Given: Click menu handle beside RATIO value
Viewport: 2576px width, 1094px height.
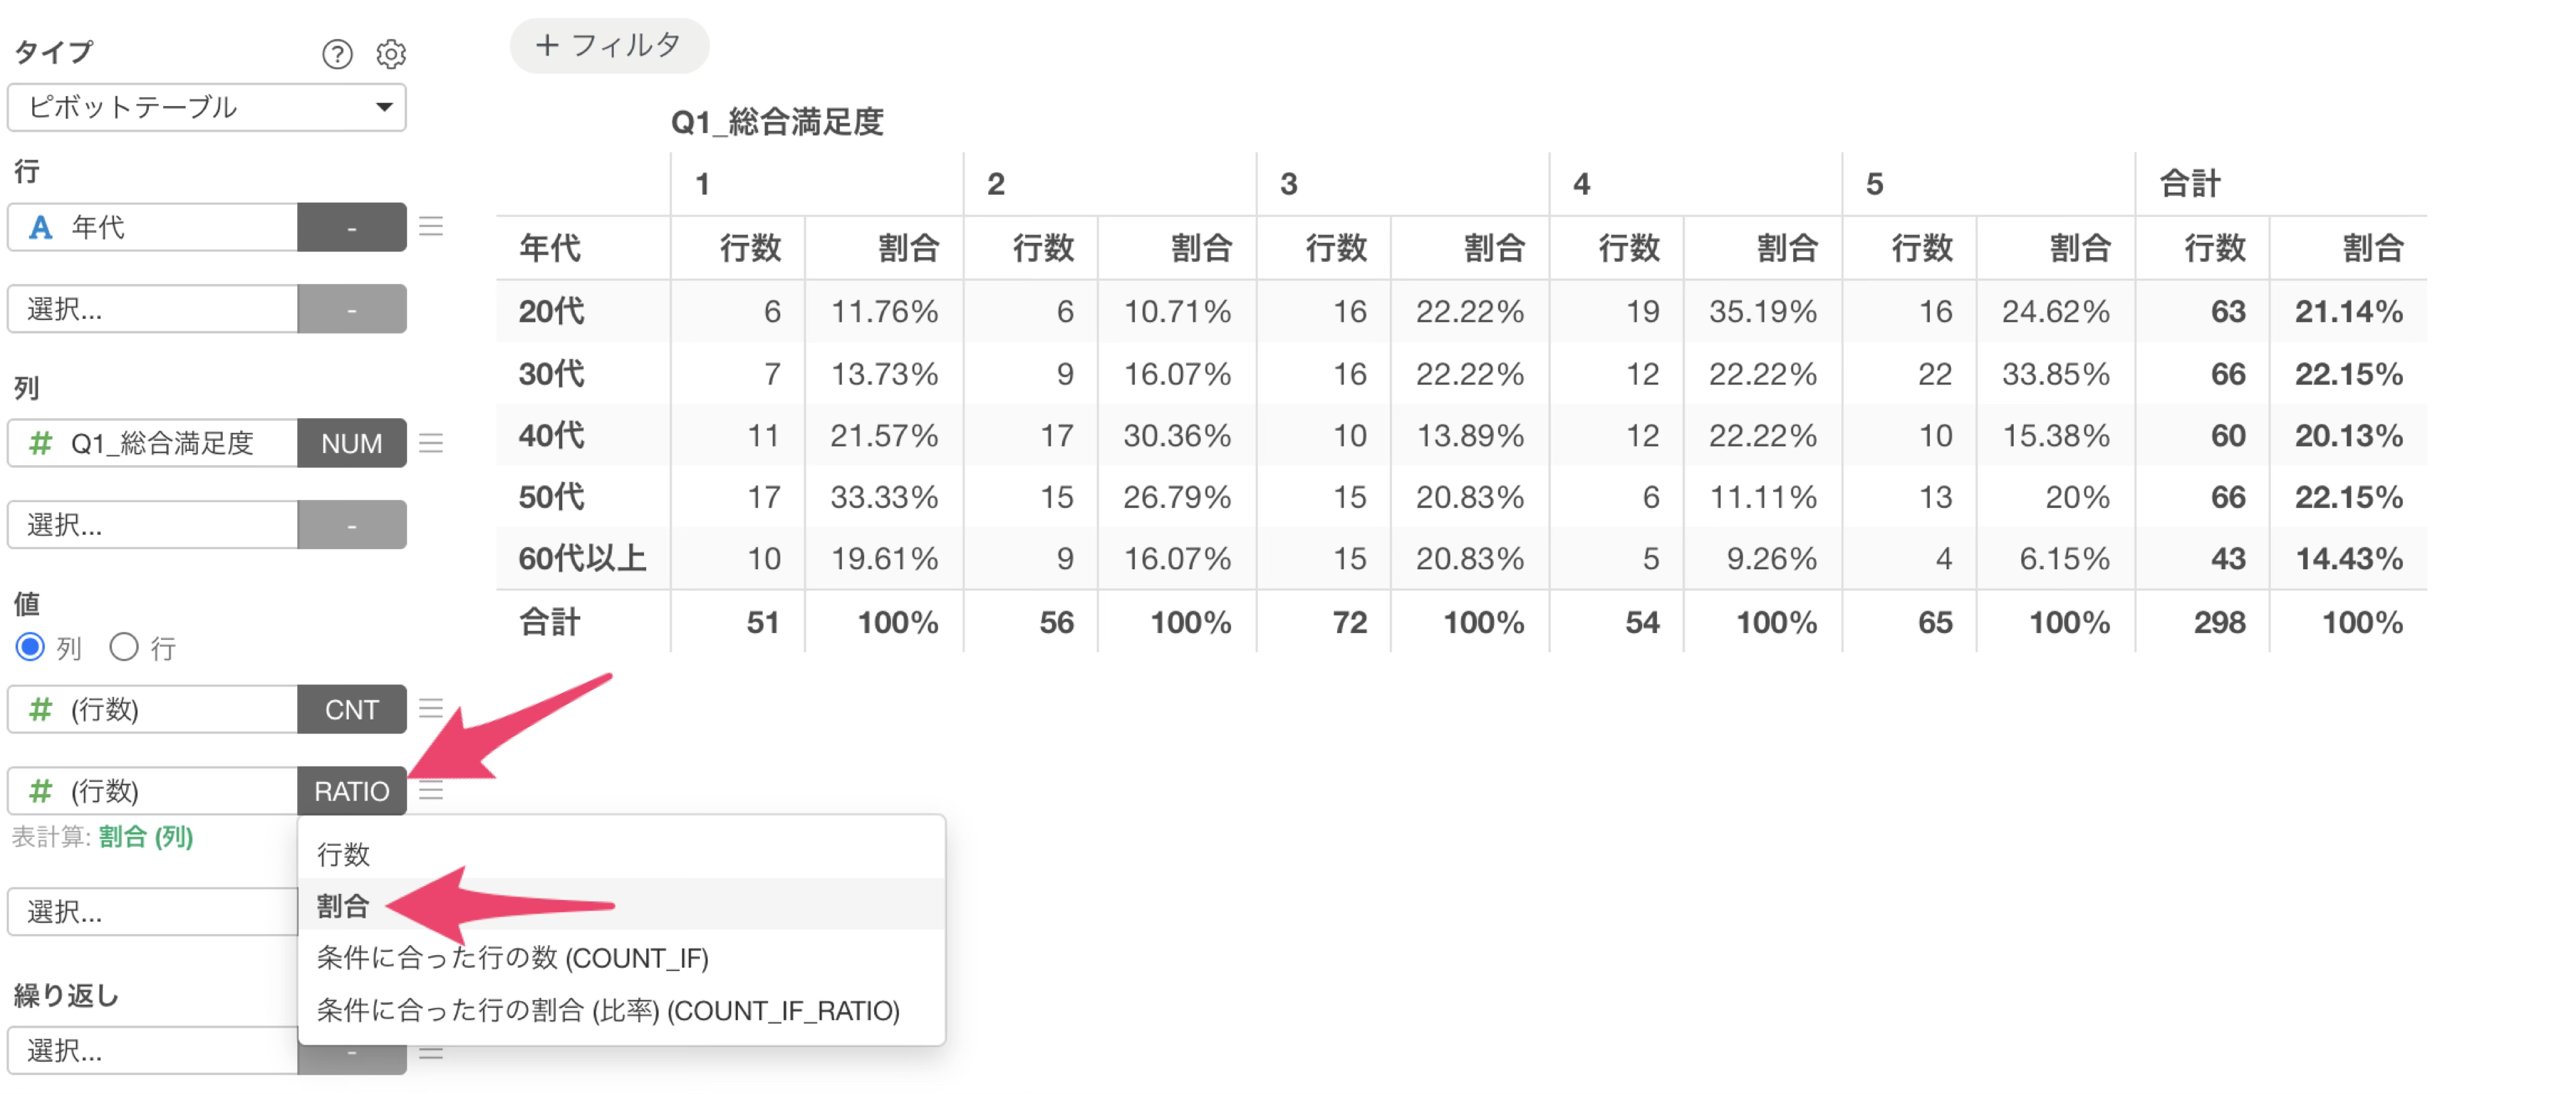Looking at the screenshot, I should click(431, 792).
